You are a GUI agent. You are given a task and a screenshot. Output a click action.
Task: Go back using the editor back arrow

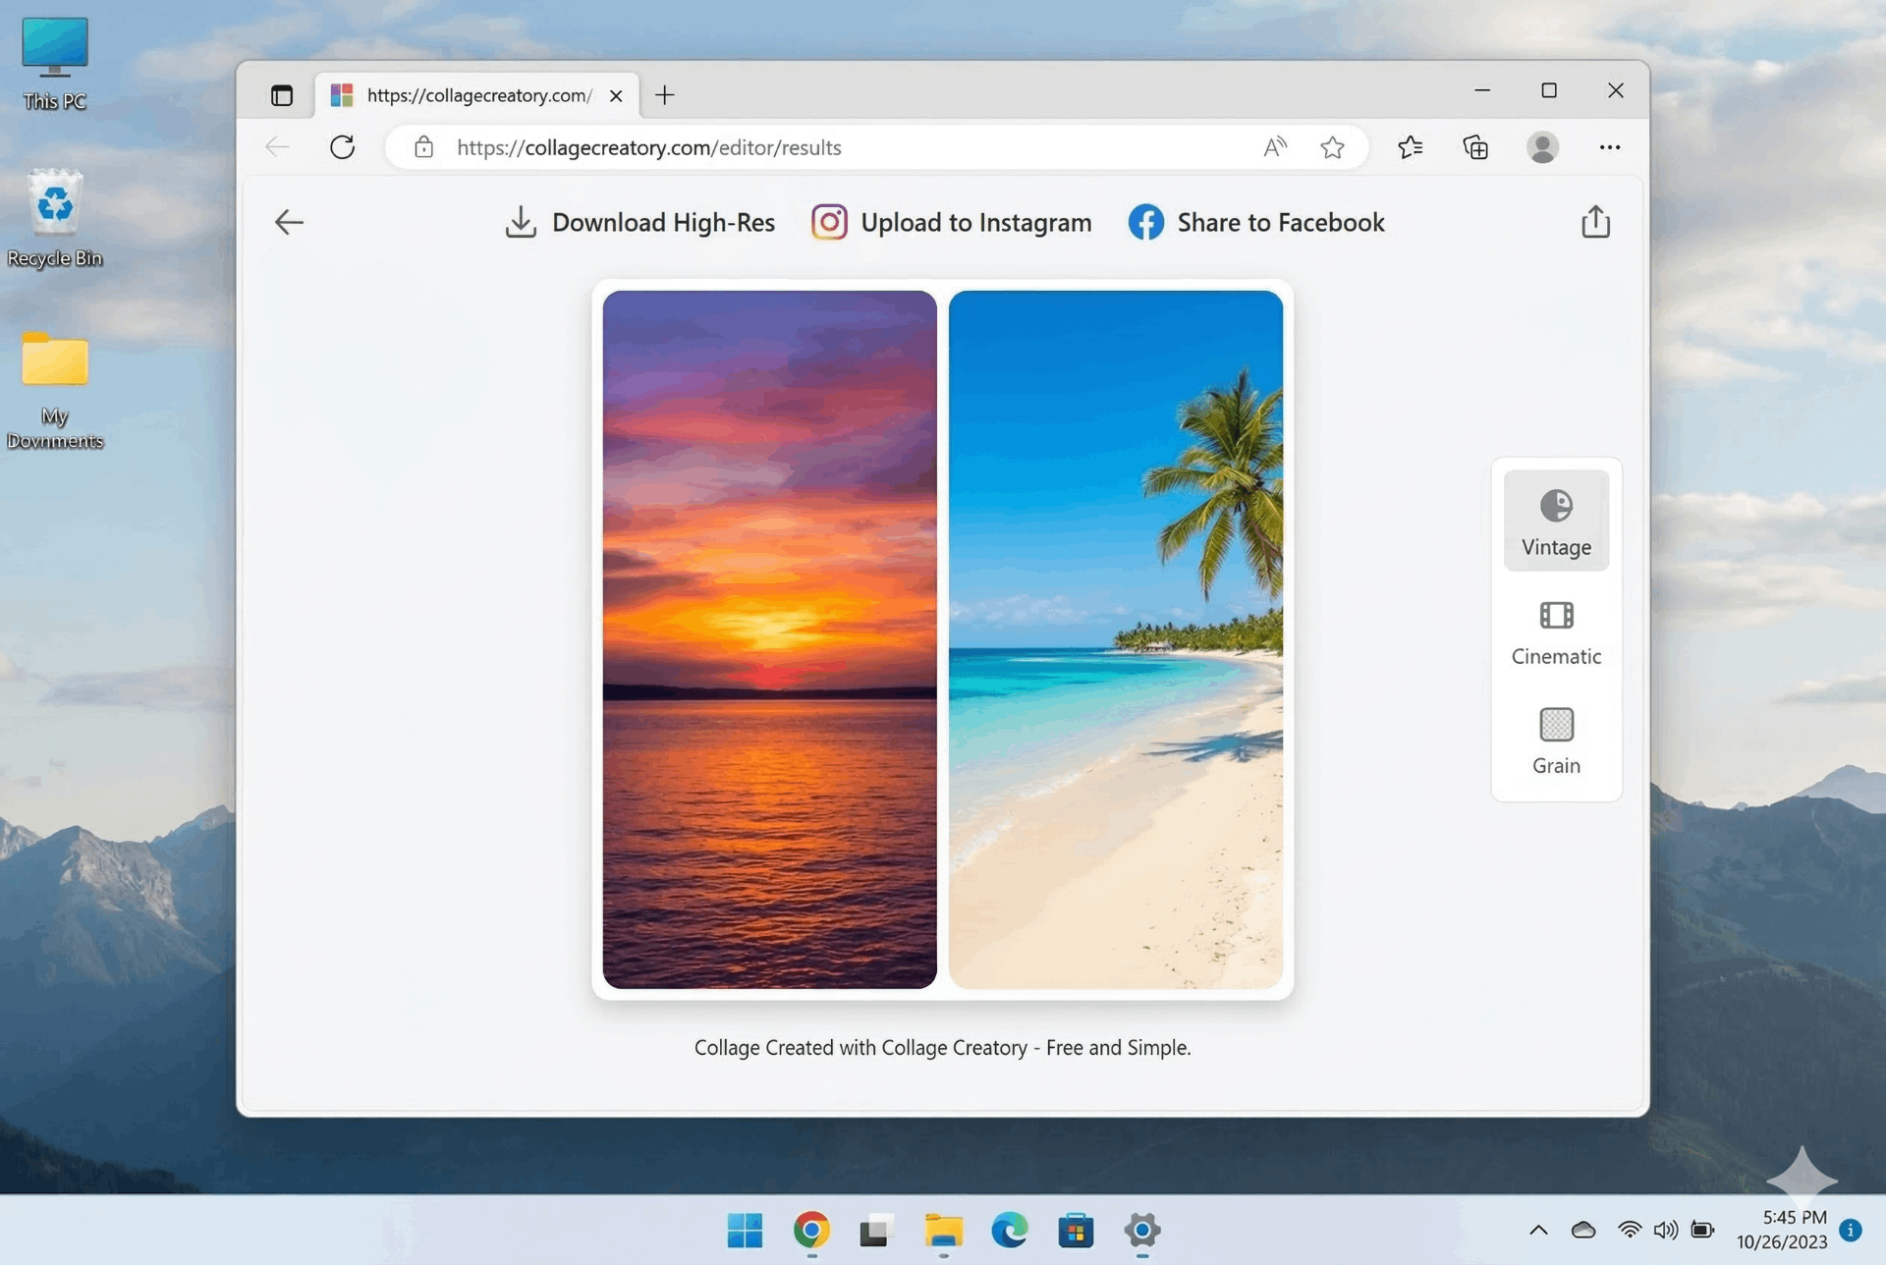tap(289, 222)
